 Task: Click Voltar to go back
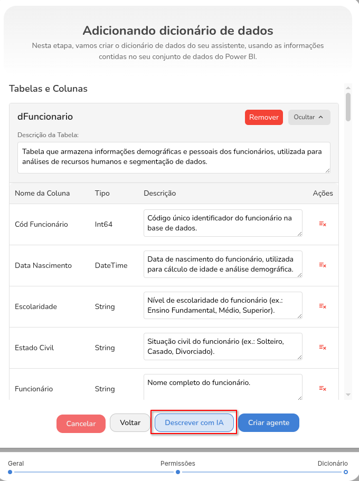click(x=129, y=422)
